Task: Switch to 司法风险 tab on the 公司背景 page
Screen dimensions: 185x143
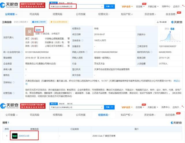Action: tap(34, 14)
